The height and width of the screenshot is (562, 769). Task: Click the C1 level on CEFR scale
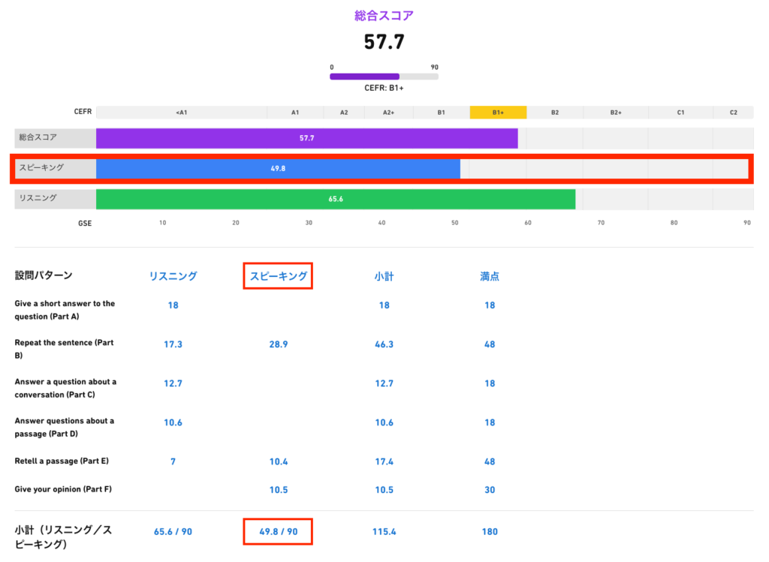pyautogui.click(x=680, y=113)
